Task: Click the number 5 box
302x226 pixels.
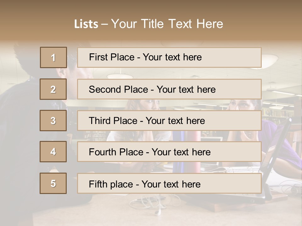Action: click(53, 184)
